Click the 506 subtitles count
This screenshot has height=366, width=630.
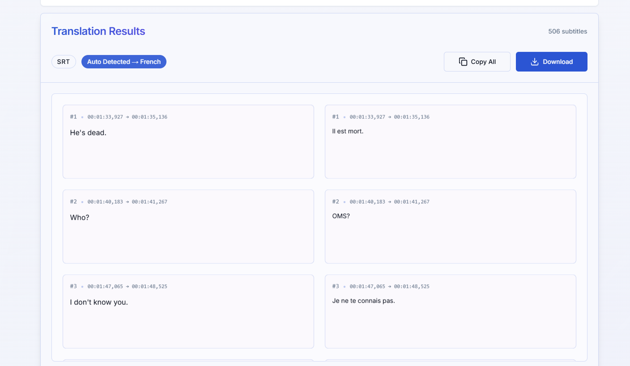pyautogui.click(x=568, y=31)
